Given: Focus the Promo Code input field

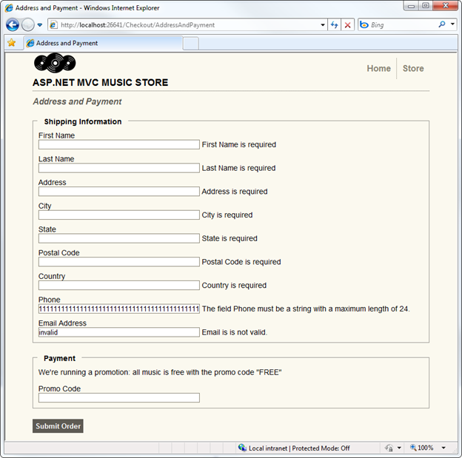Looking at the screenshot, I should 119,397.
